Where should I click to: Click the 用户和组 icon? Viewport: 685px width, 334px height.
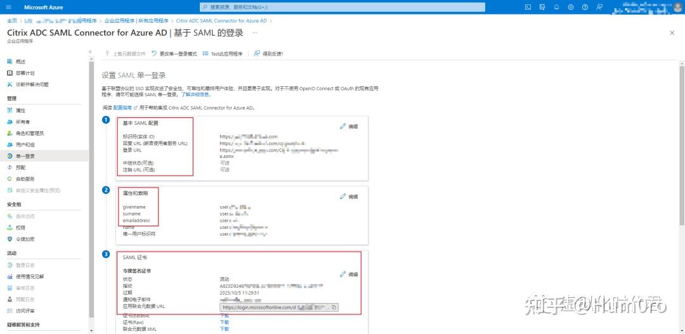pos(10,145)
